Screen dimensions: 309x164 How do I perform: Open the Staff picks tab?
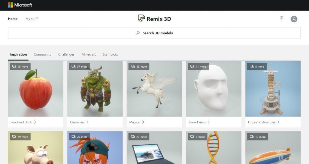coord(110,54)
